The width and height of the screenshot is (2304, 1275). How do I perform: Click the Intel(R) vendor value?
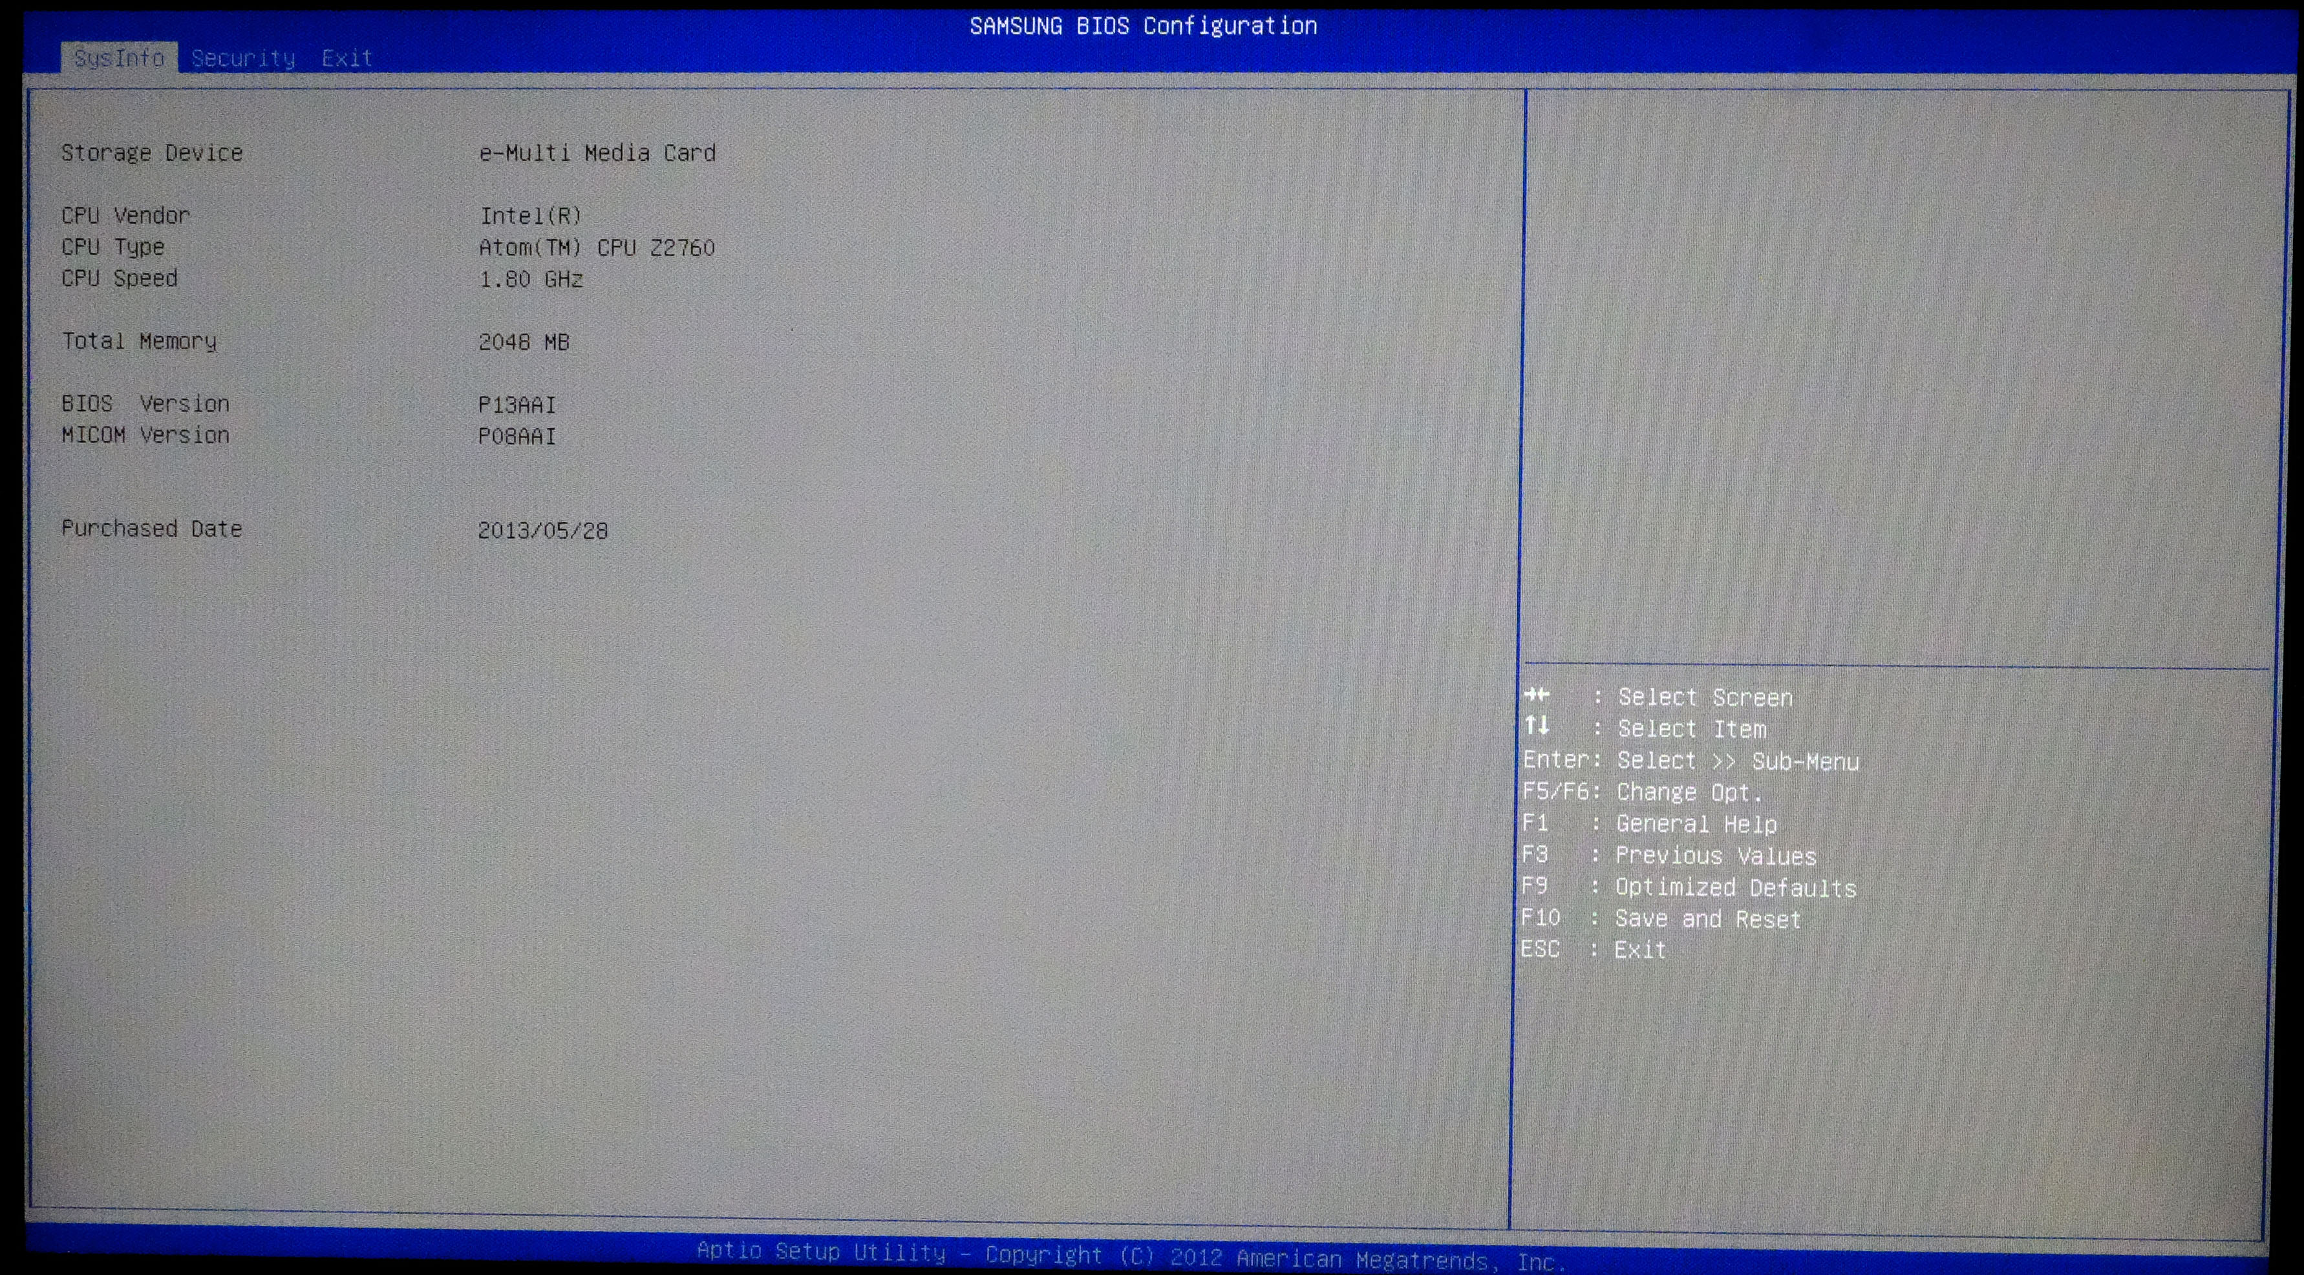(x=531, y=215)
